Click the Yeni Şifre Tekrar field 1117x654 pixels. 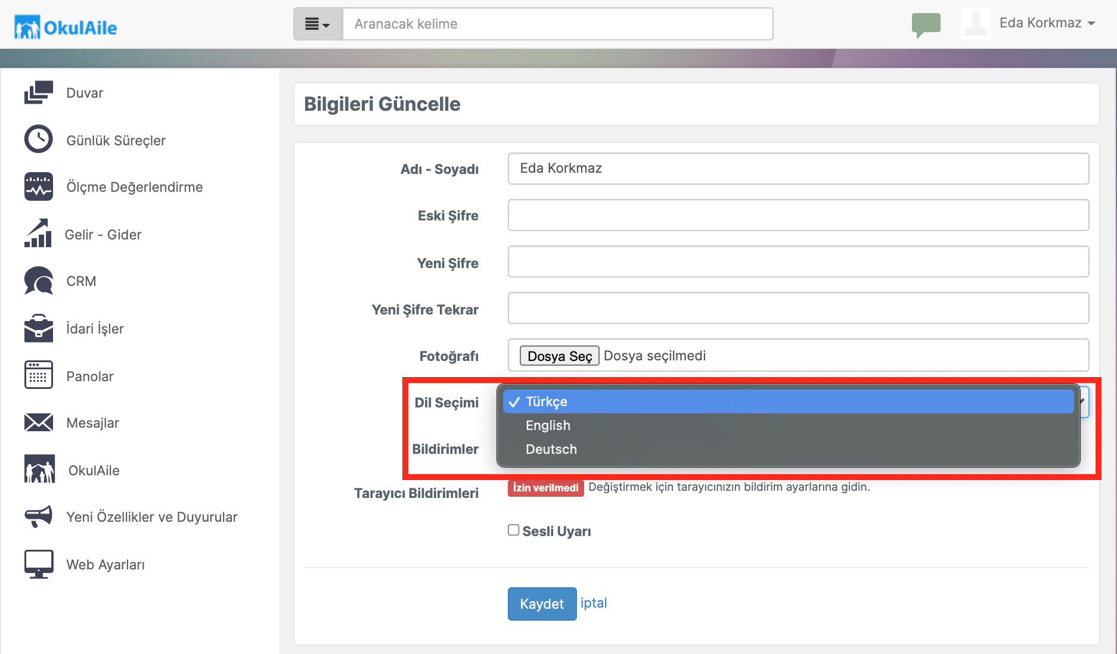tap(798, 308)
